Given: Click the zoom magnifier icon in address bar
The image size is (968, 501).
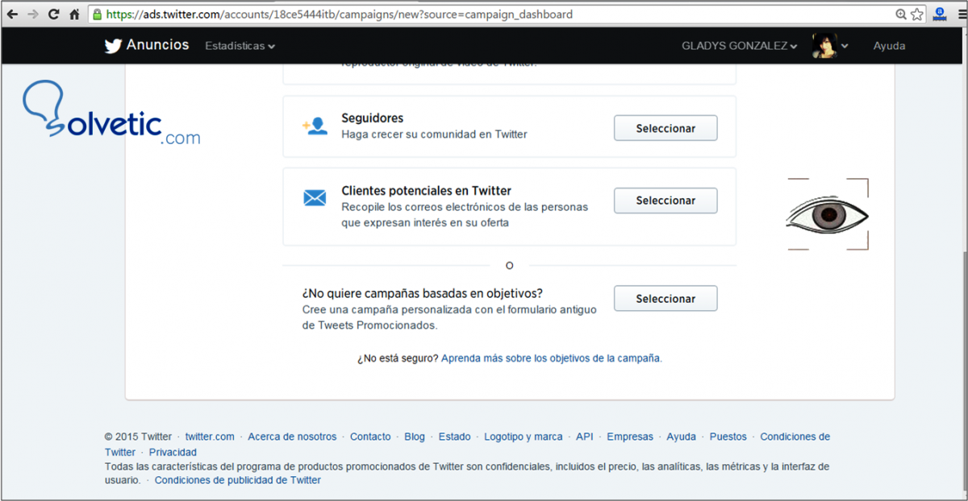Looking at the screenshot, I should [901, 14].
